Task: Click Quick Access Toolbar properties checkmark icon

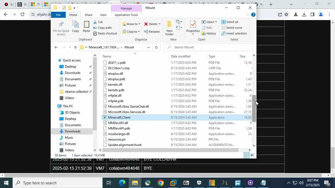Action: click(64, 8)
